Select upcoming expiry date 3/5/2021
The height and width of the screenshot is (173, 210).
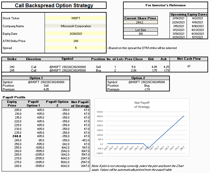coord(178,26)
